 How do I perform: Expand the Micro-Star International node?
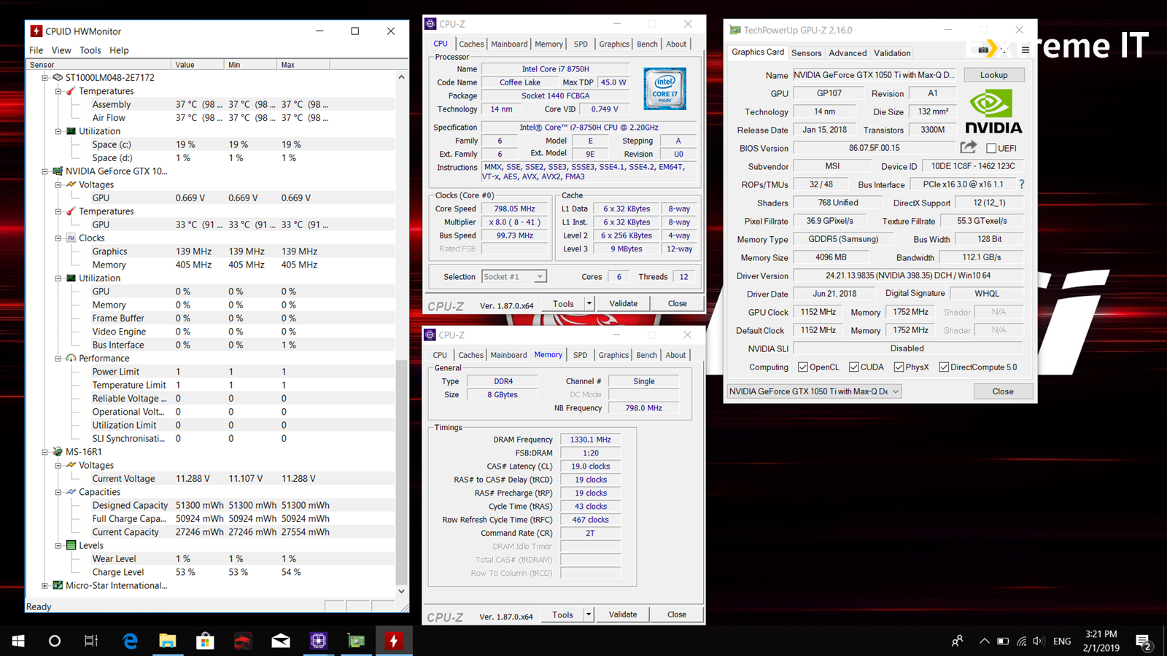coord(45,585)
